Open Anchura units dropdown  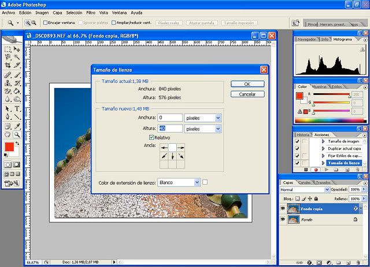coord(219,118)
